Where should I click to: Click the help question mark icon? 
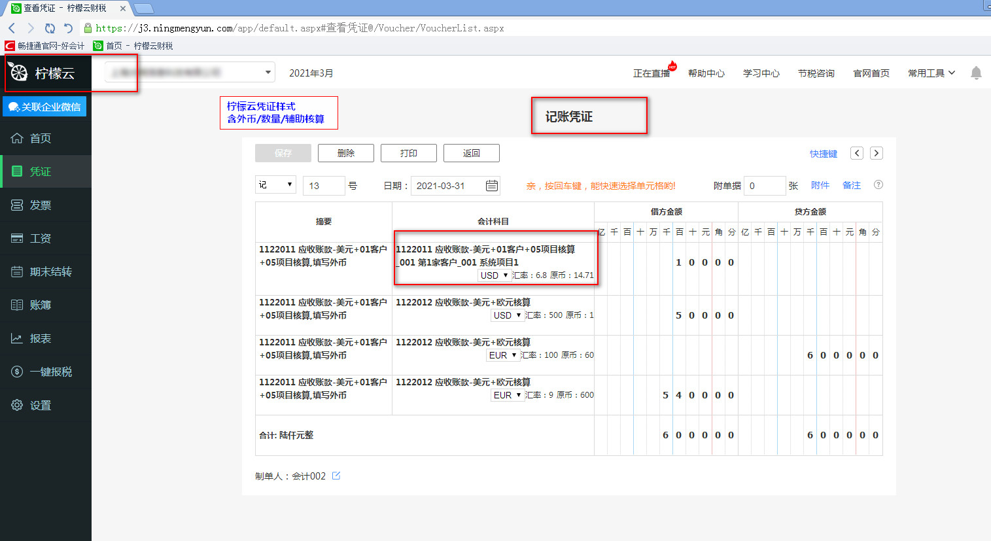(878, 185)
